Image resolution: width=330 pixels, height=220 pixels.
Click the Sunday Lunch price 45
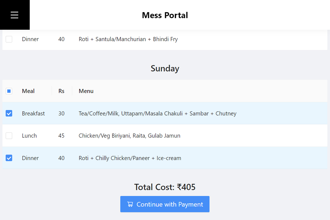click(61, 136)
